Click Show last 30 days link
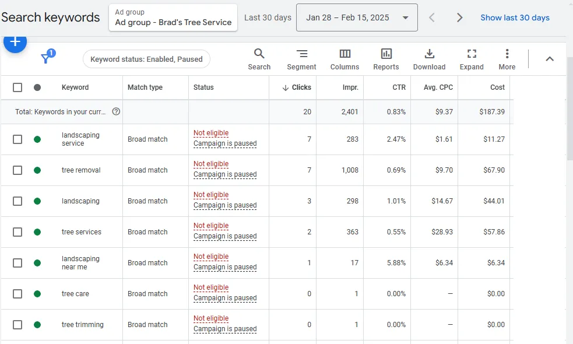The height and width of the screenshot is (344, 573). (515, 17)
